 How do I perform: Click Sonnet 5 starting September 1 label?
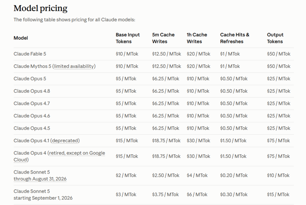pyautogui.click(x=43, y=195)
